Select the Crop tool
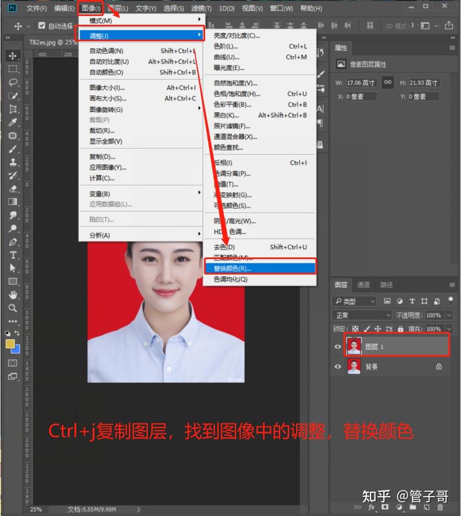The width and height of the screenshot is (461, 516). tap(13, 109)
